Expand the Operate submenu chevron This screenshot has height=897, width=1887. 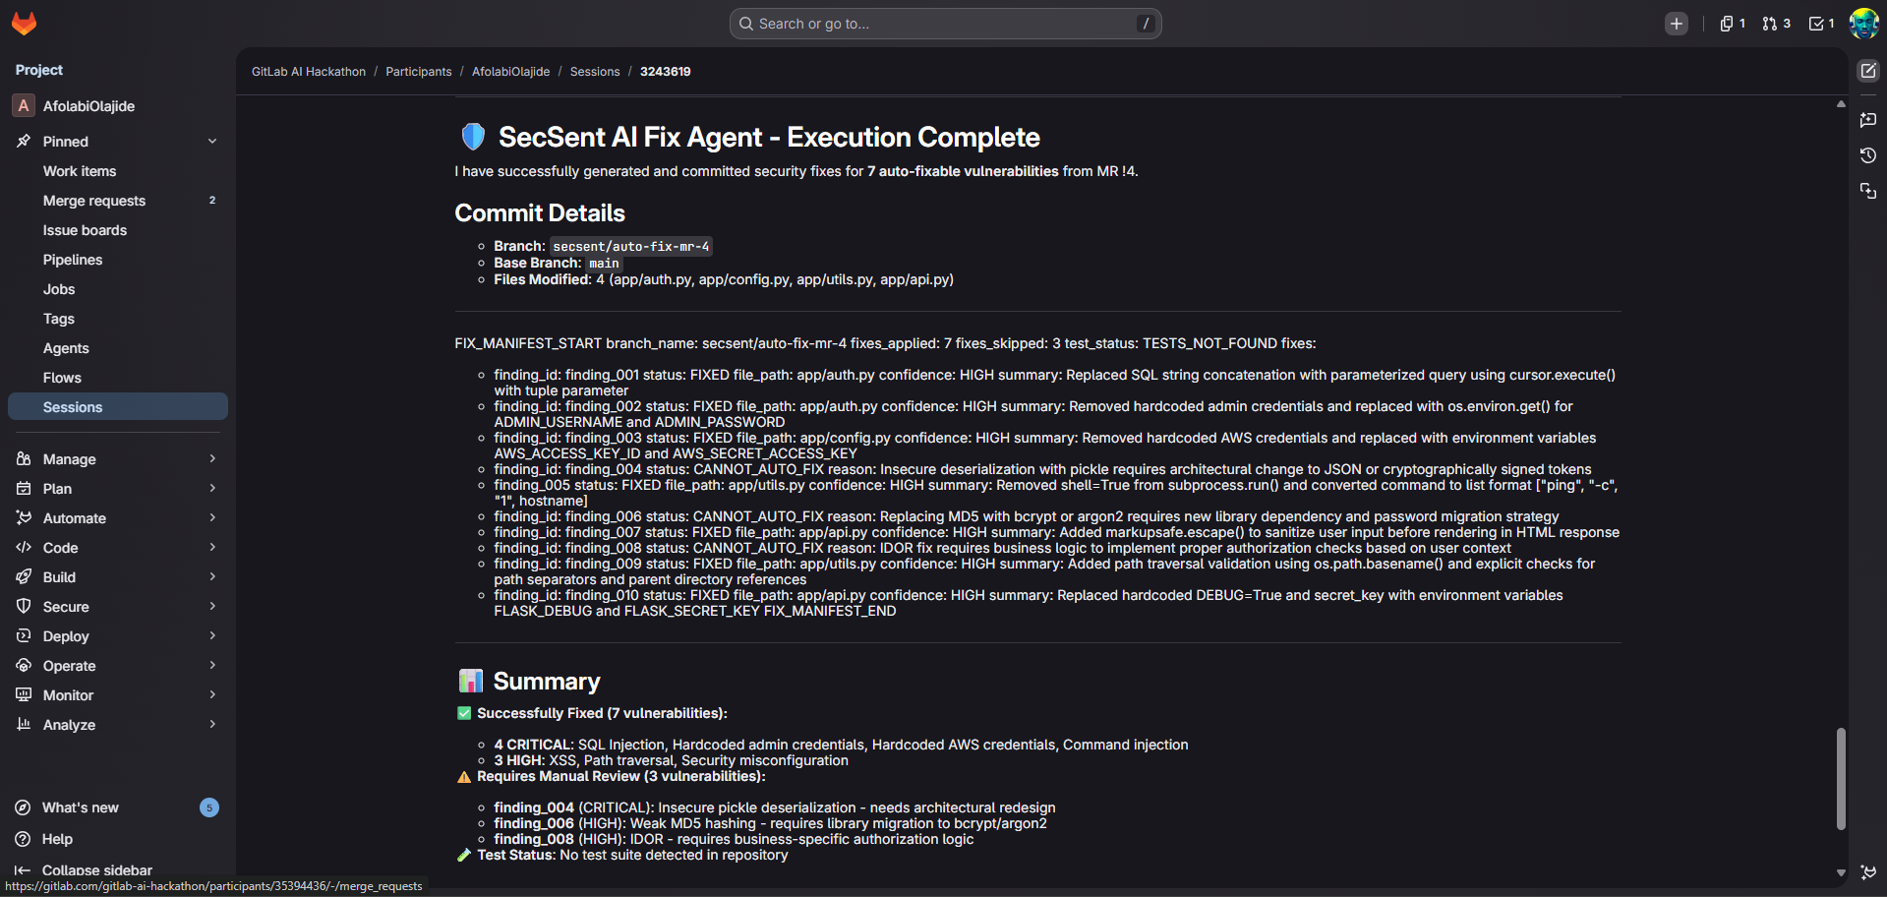click(212, 666)
